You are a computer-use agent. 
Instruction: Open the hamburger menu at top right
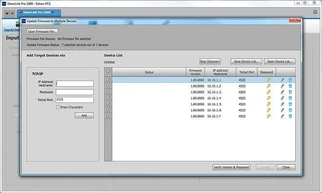(315, 12)
